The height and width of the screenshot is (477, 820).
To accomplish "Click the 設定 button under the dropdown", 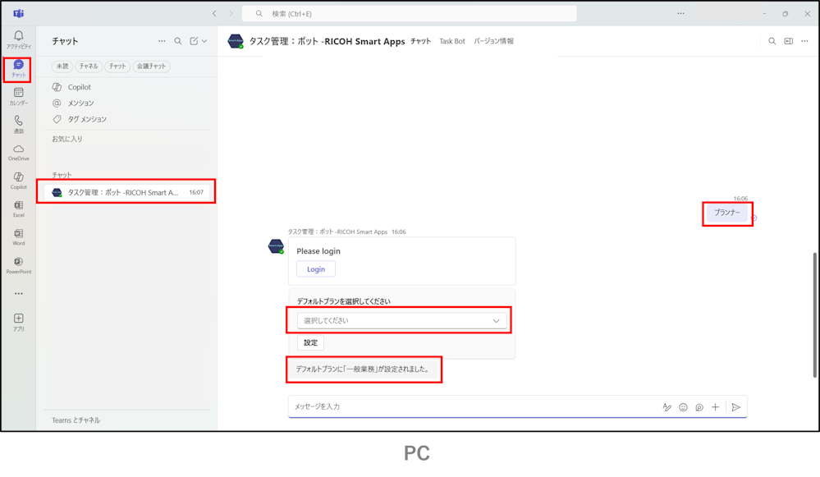I will 310,342.
